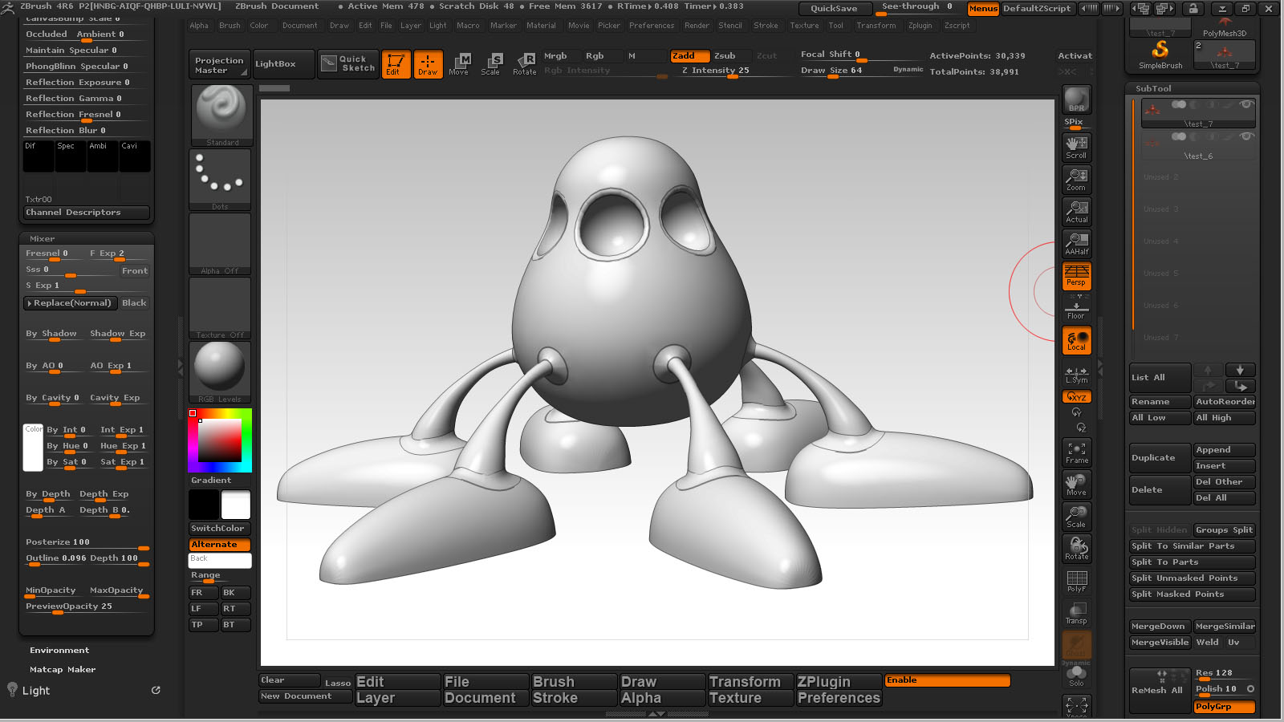Toggle Persp perspective mode
Screen dimensions: 1284x722
(x=1076, y=276)
